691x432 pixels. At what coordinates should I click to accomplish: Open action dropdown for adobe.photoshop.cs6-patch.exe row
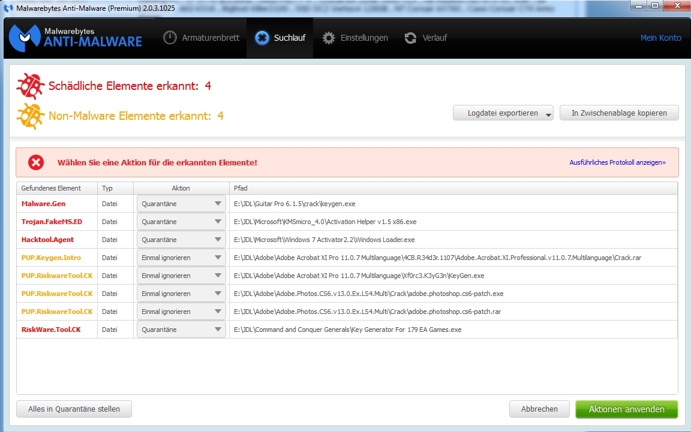(x=181, y=294)
